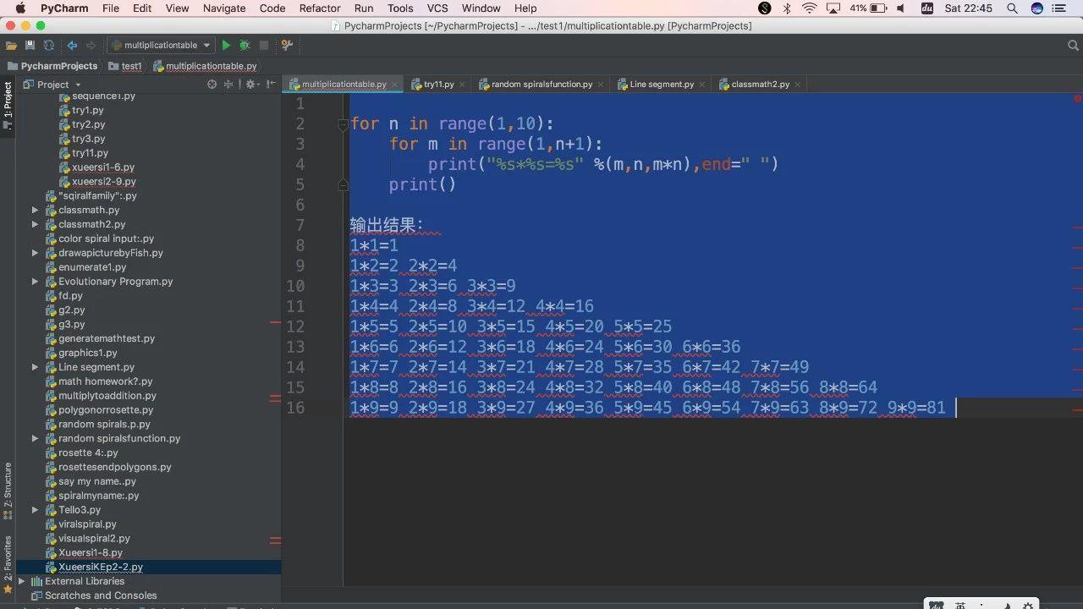Click the Wi-Fi menu bar icon
Viewport: 1083px width, 609px height.
[810, 8]
